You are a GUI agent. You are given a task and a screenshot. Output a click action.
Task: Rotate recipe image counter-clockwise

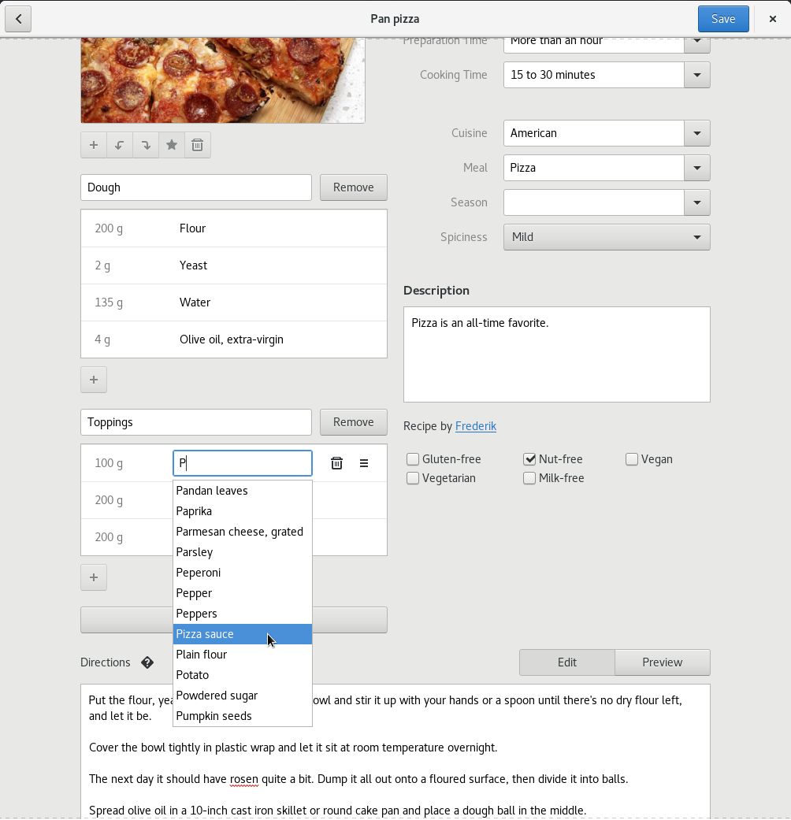(120, 145)
